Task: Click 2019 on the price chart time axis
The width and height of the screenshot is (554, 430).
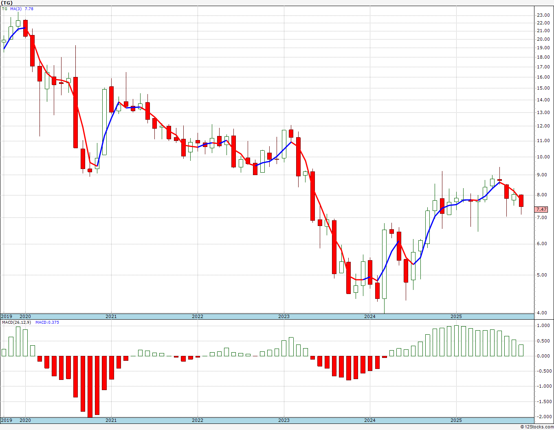Action: [x=6, y=316]
